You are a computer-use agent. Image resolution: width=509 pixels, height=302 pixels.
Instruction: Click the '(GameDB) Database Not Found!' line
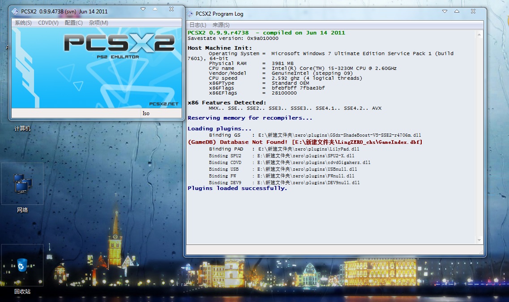pos(305,142)
